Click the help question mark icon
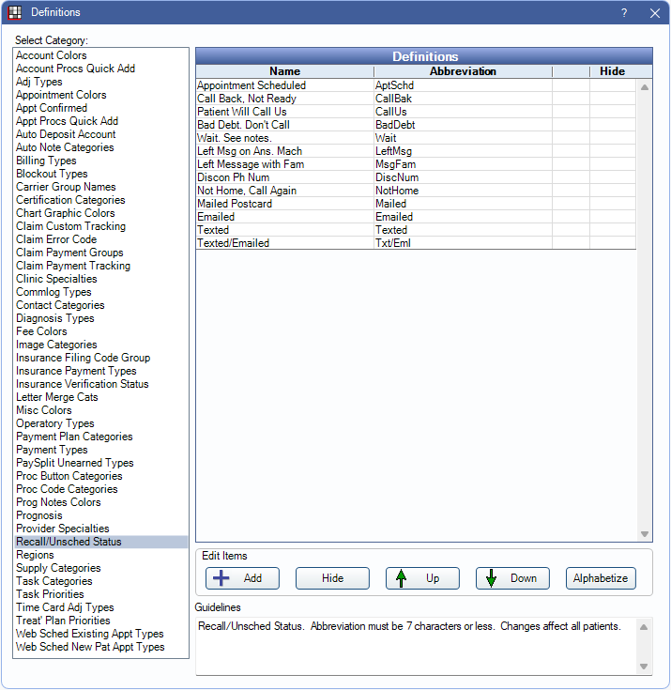This screenshot has width=671, height=690. 624,13
